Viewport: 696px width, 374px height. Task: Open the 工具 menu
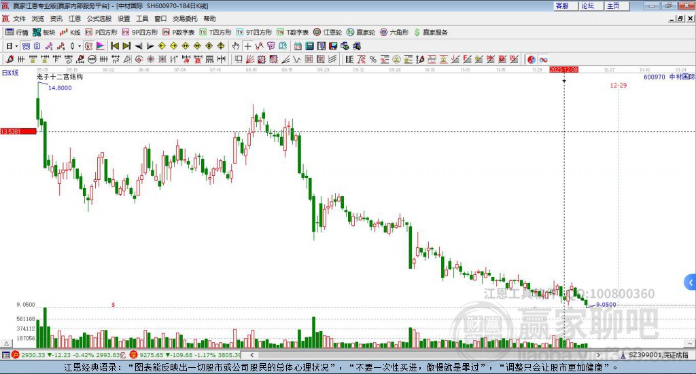tap(142, 18)
